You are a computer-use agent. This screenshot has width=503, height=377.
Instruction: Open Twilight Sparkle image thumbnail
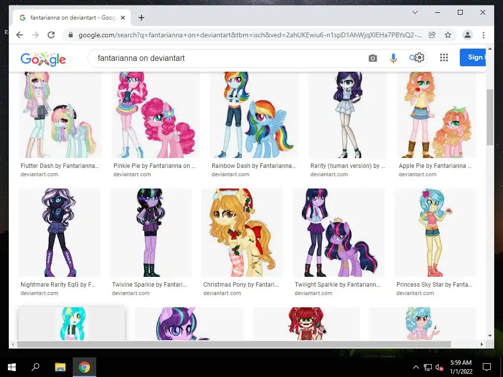coord(339,232)
